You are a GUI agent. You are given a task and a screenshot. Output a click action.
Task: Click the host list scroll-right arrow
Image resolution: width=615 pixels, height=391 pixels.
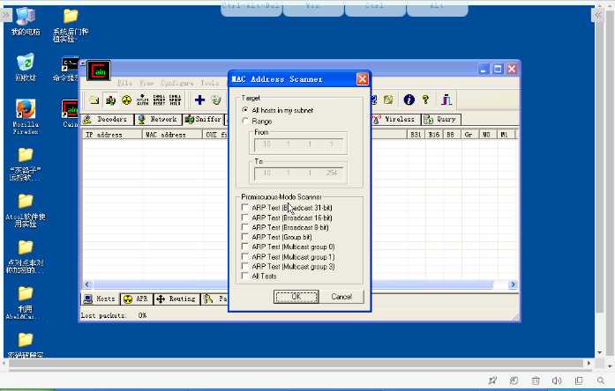513,284
